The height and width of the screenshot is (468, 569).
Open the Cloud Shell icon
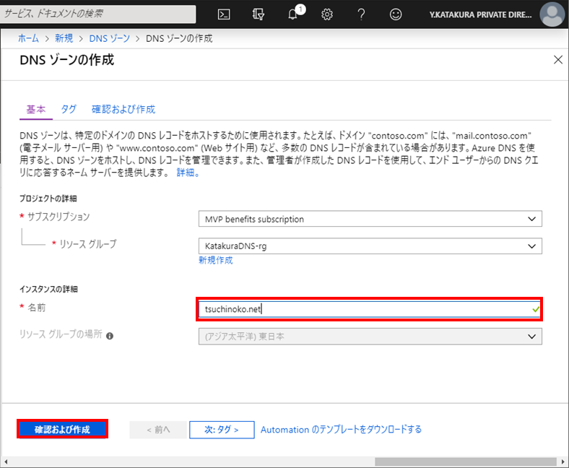click(224, 14)
